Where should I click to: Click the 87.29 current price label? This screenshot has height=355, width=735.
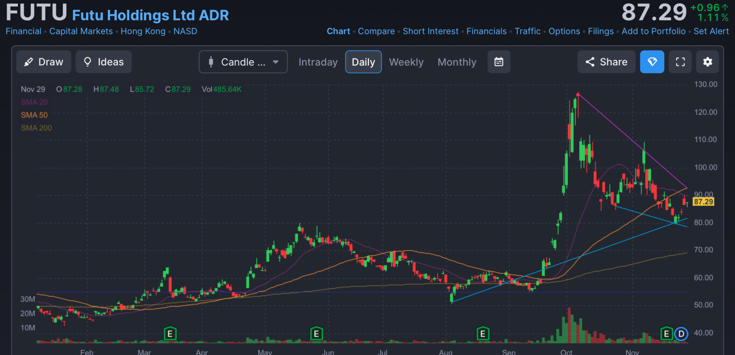coord(703,202)
